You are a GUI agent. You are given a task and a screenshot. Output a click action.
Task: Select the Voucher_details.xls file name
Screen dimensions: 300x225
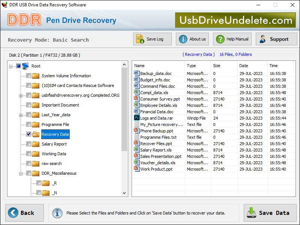click(x=158, y=163)
